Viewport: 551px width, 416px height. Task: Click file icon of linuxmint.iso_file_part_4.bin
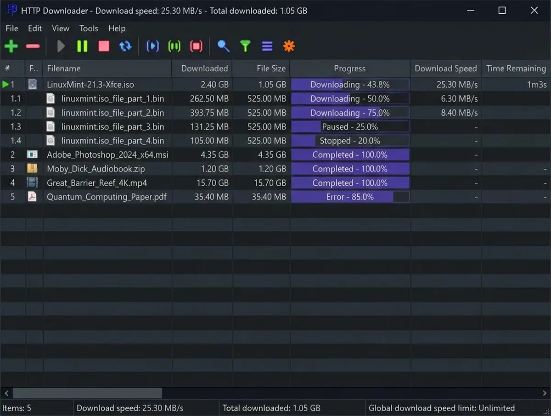(x=51, y=141)
